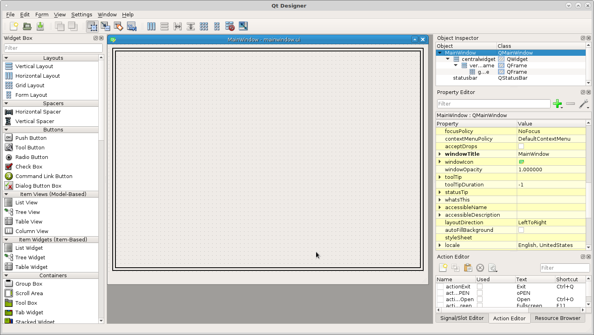Screen dimensions: 594x335
Task: Toggle Used checkbox in oPEN action row
Action: tap(480, 293)
